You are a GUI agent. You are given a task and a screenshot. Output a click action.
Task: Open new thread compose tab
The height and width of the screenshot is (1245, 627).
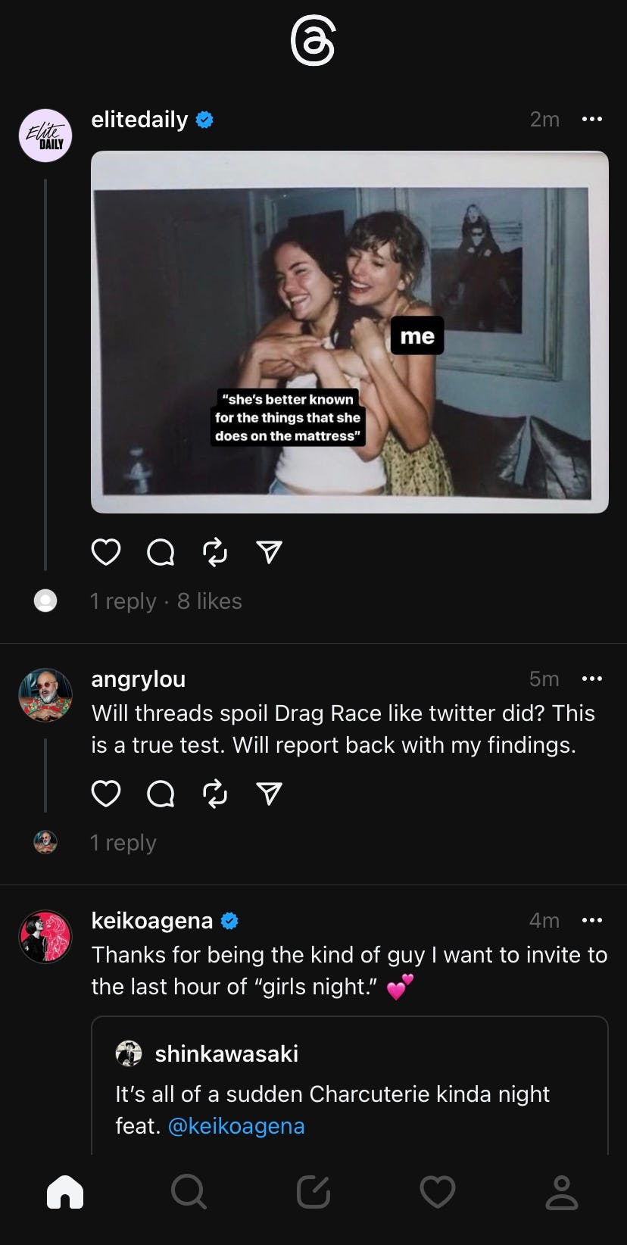coord(313,1193)
